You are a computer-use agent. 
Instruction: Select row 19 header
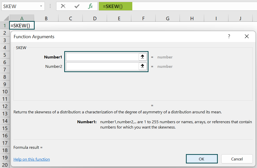tap(5, 158)
